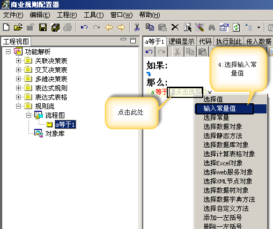This screenshot has width=273, height=229.
Task: Save all with the stacked disks icon
Action: click(55, 27)
